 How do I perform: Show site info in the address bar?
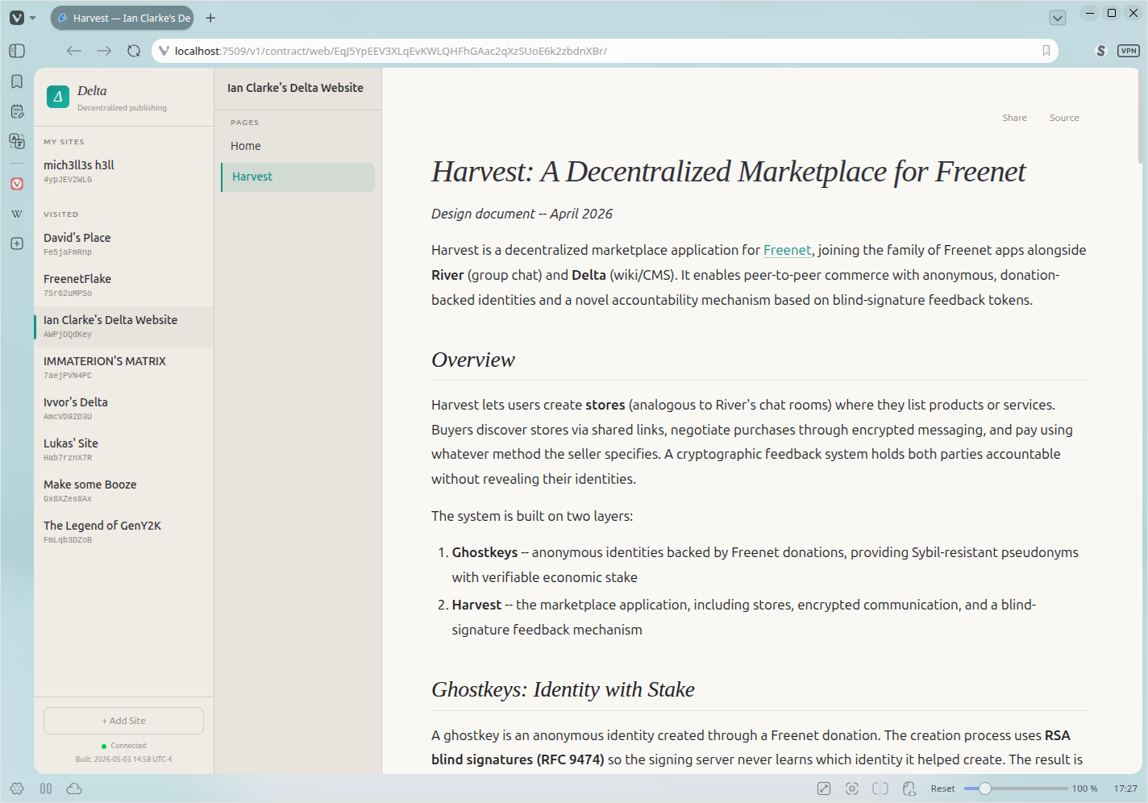[x=164, y=51]
